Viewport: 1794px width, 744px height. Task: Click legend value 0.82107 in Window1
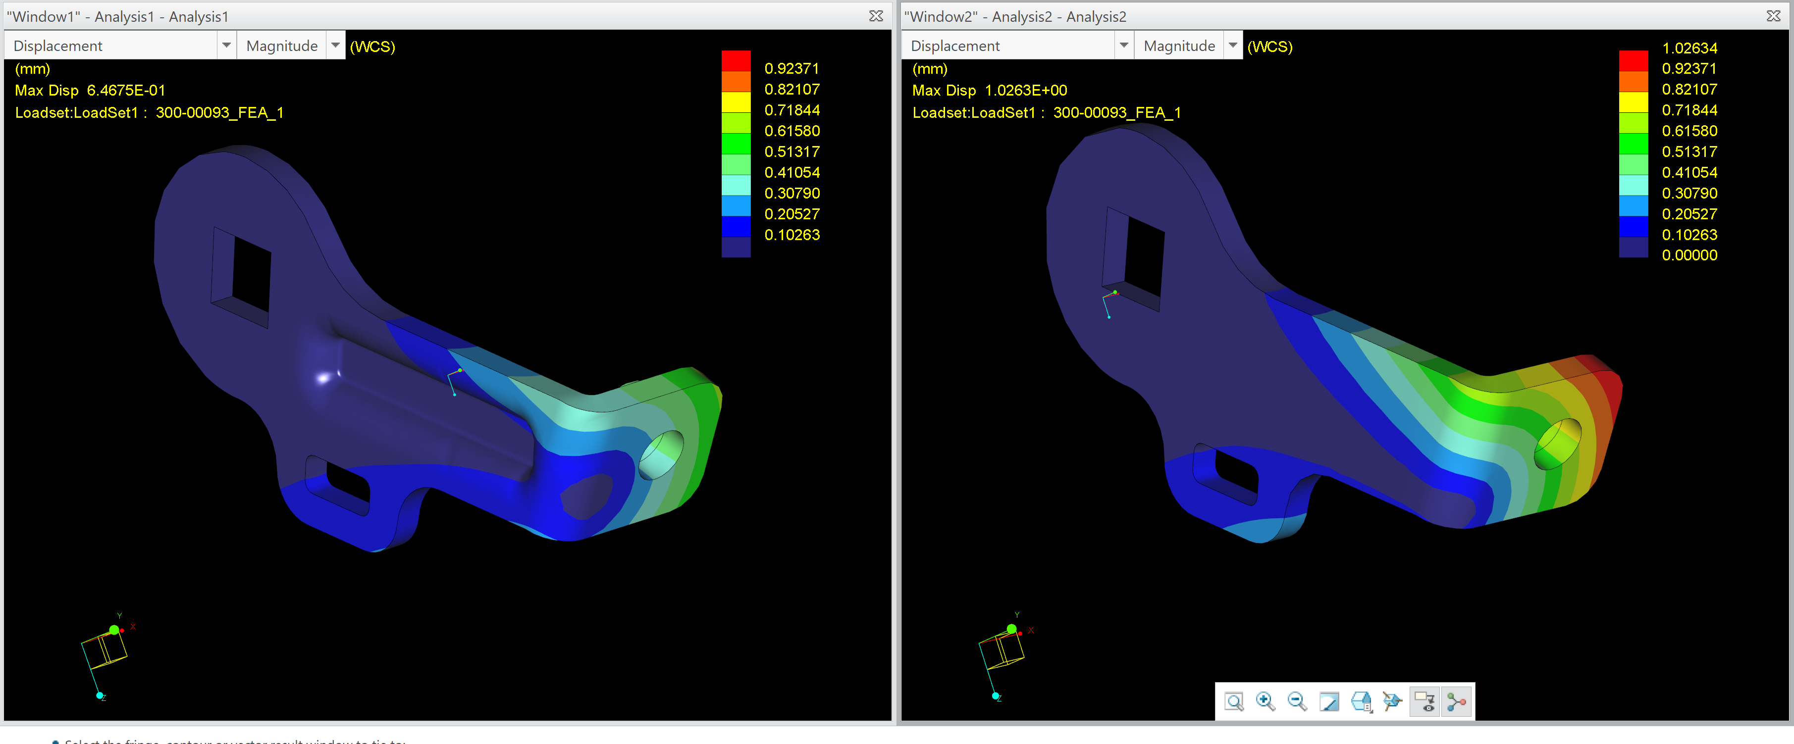[792, 89]
